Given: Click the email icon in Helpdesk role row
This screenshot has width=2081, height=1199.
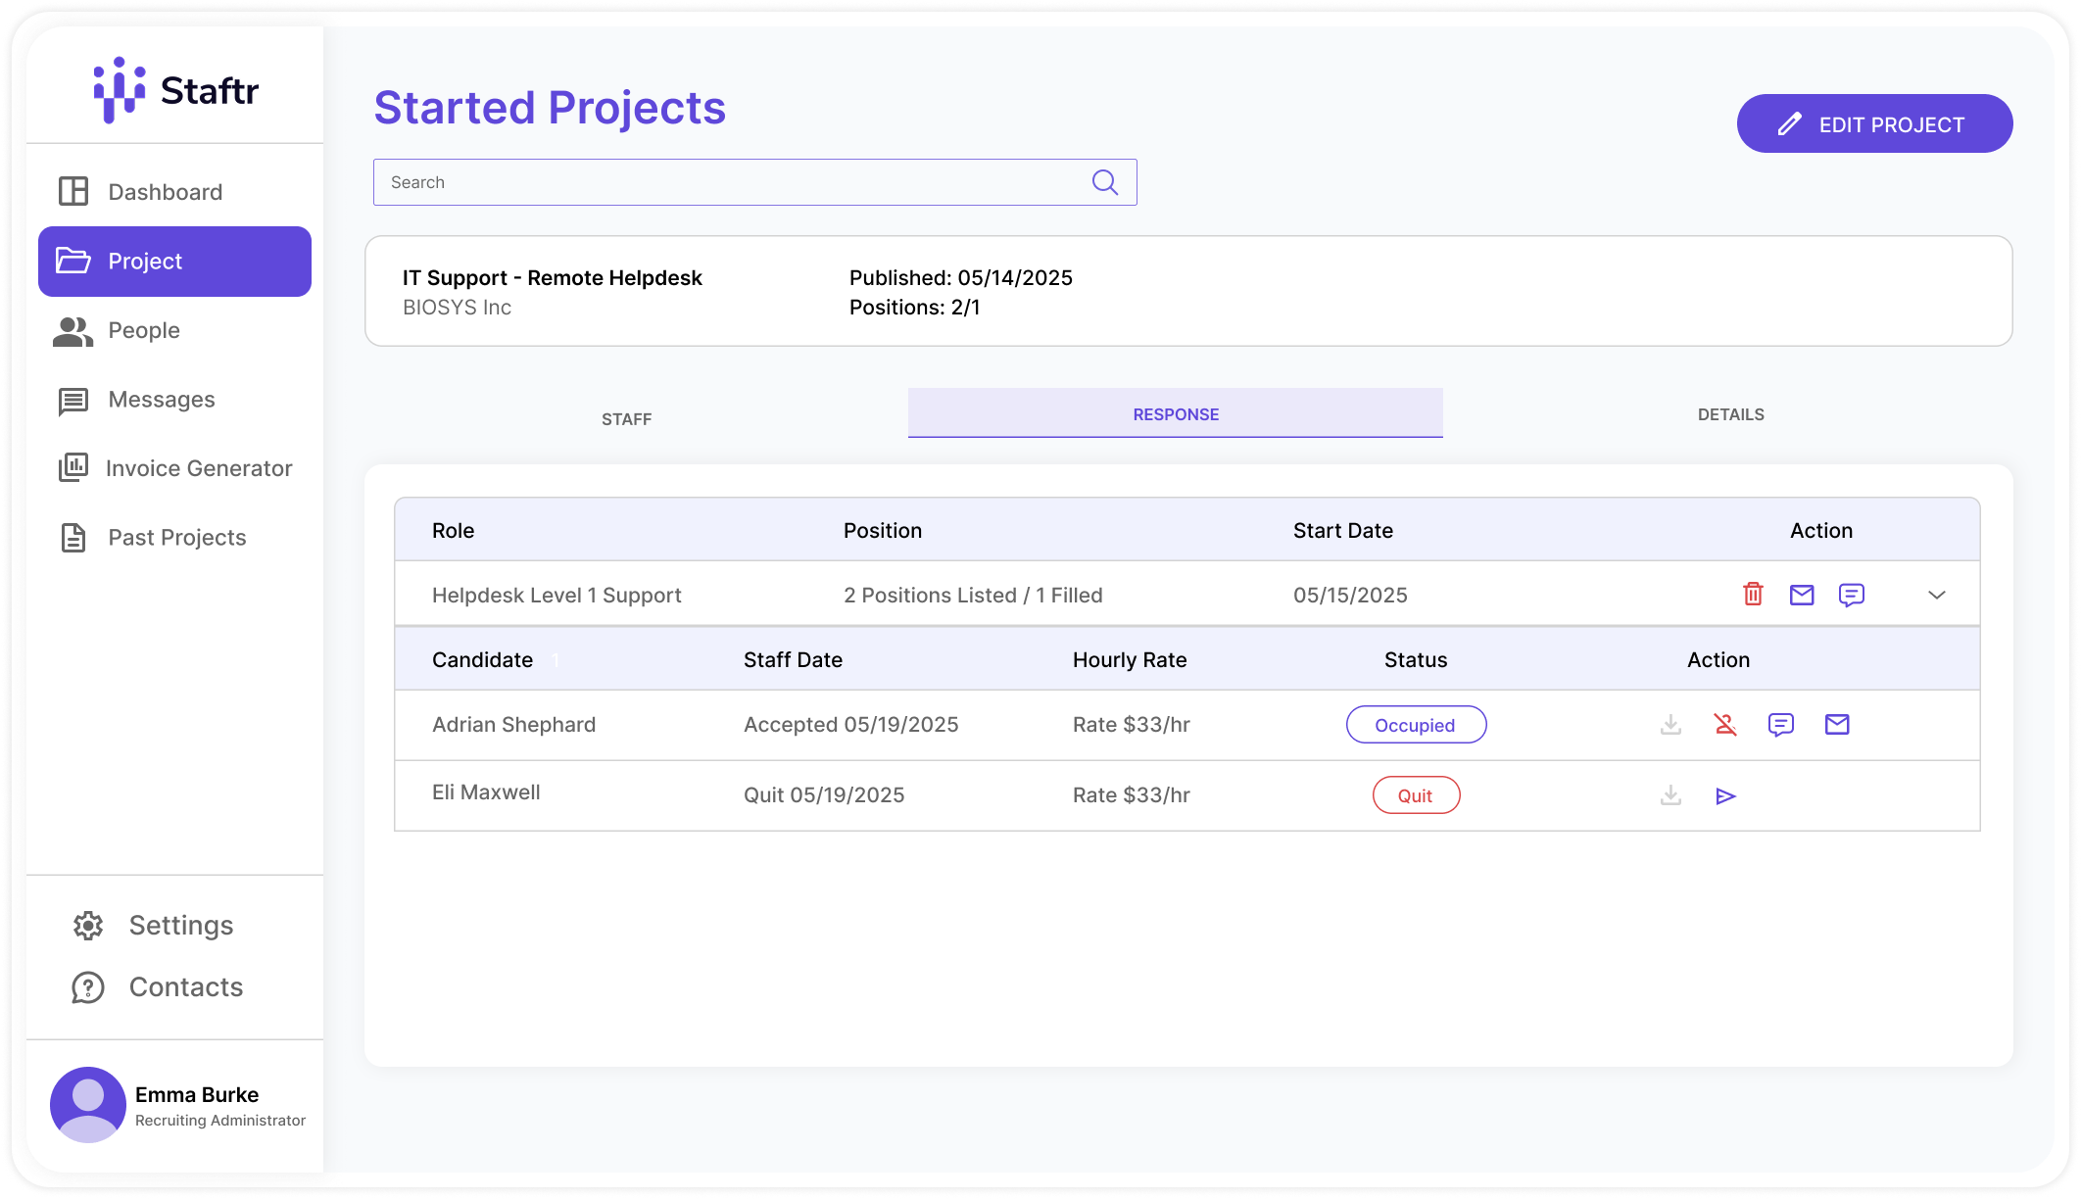Looking at the screenshot, I should pos(1802,595).
